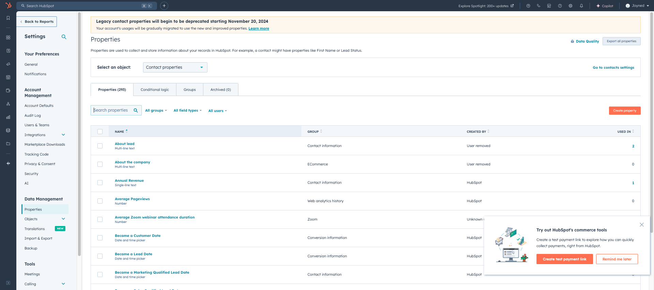Open the All field types filter
654x290 pixels.
point(188,111)
